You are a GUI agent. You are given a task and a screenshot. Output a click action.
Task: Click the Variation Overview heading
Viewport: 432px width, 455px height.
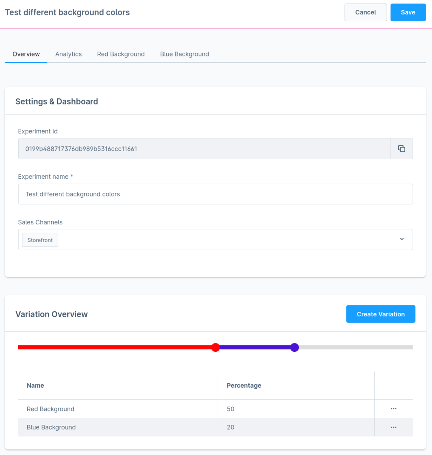52,314
